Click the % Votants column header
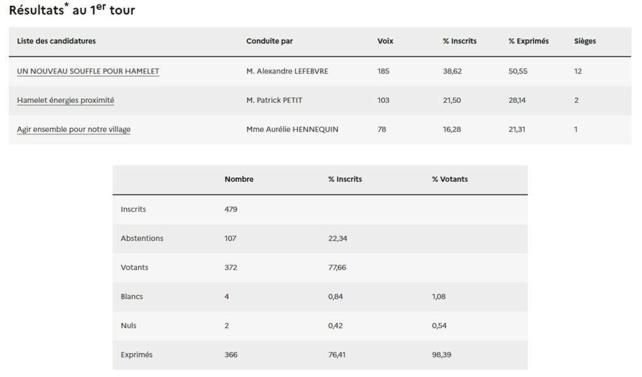The width and height of the screenshot is (642, 377). coord(450,179)
